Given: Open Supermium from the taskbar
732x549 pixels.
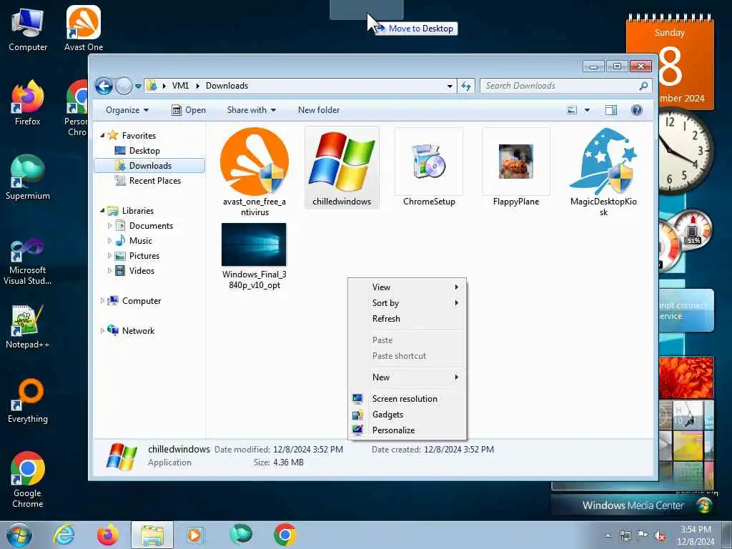Looking at the screenshot, I should (x=241, y=535).
